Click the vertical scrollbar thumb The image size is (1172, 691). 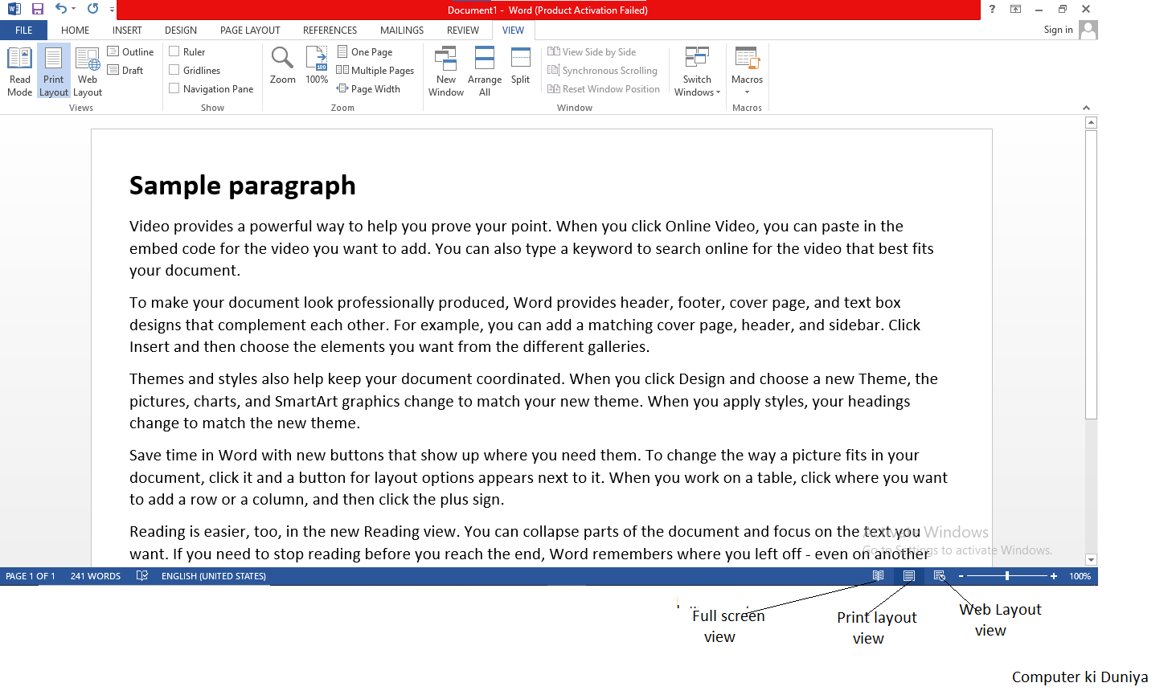pyautogui.click(x=1091, y=274)
